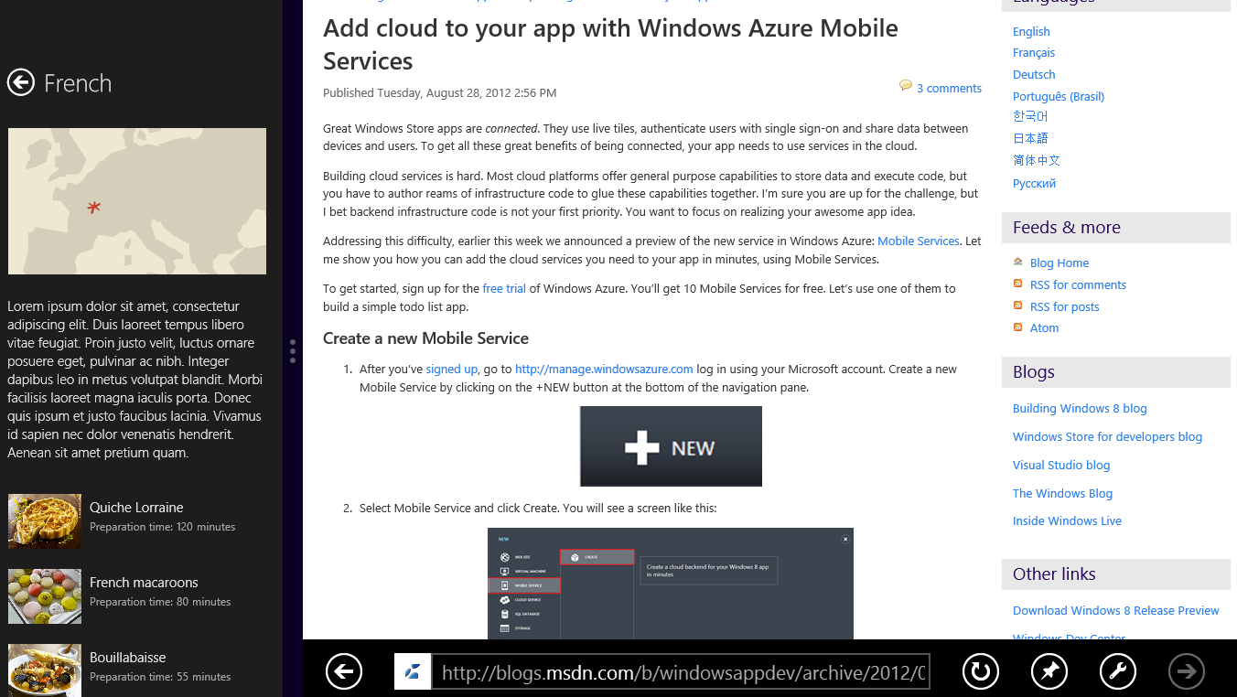Open the Blog Home link

(x=1060, y=263)
